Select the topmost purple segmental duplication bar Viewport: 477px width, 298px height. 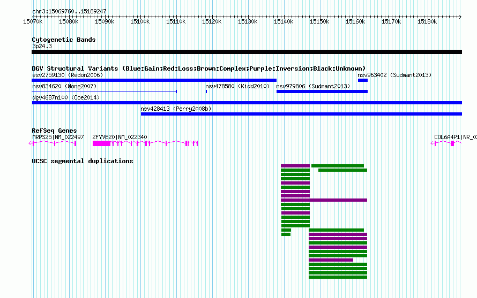click(x=295, y=166)
